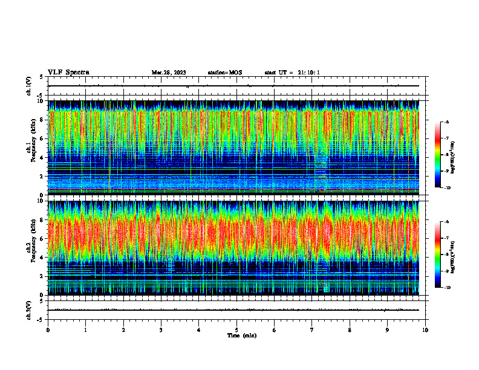The width and height of the screenshot is (479, 370).
Task: Click the "start UT = 21:10: 1" text
Action: tap(292, 73)
